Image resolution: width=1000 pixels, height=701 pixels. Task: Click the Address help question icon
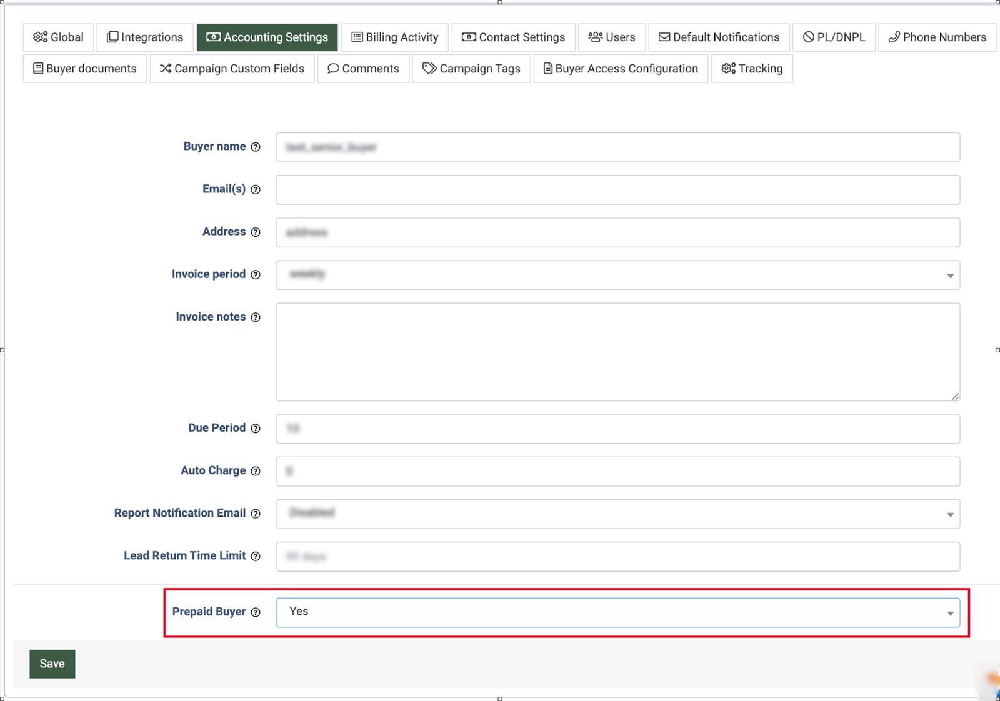pos(256,232)
